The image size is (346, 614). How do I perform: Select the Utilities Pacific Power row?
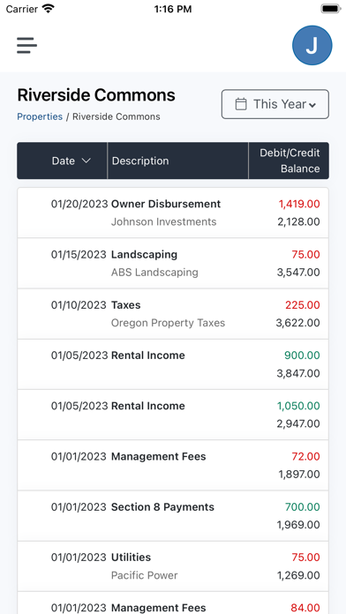[x=173, y=566]
